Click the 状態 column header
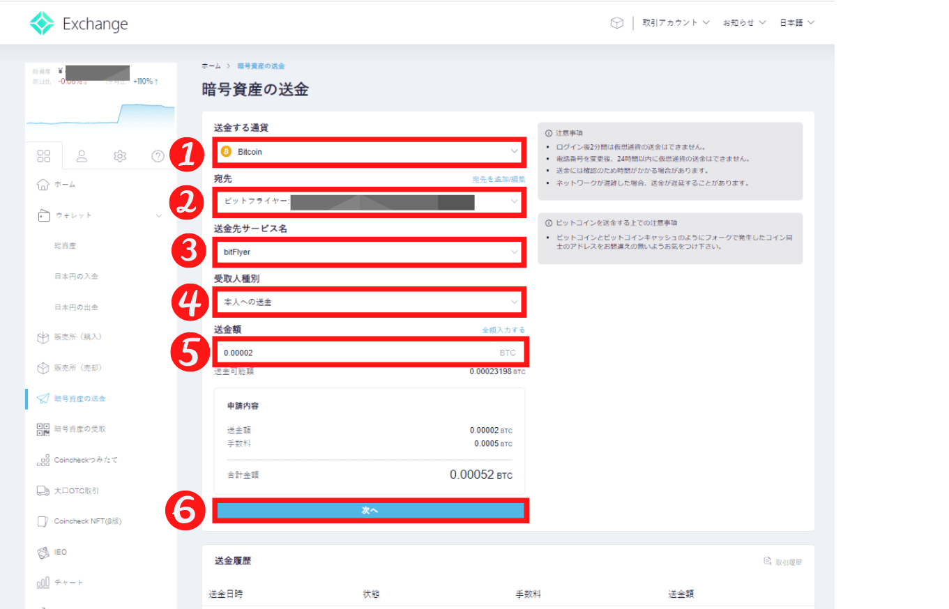Image resolution: width=949 pixels, height=609 pixels. (371, 594)
